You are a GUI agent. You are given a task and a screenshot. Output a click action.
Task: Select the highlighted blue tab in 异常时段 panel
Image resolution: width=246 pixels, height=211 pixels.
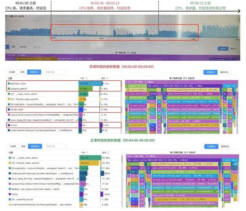(34, 72)
